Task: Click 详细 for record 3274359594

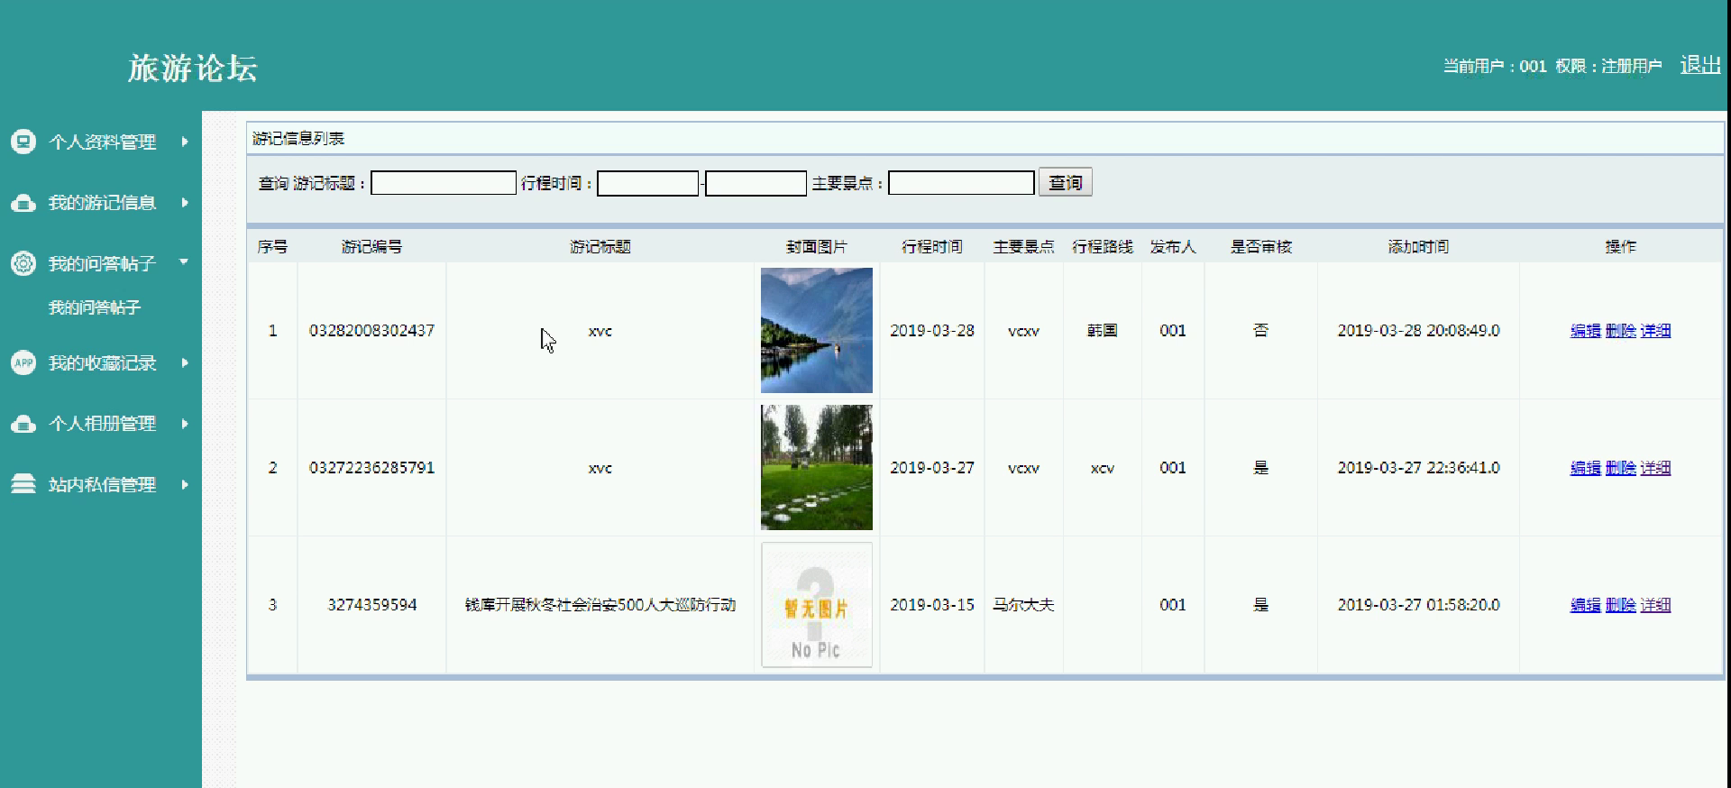Action: click(x=1655, y=605)
